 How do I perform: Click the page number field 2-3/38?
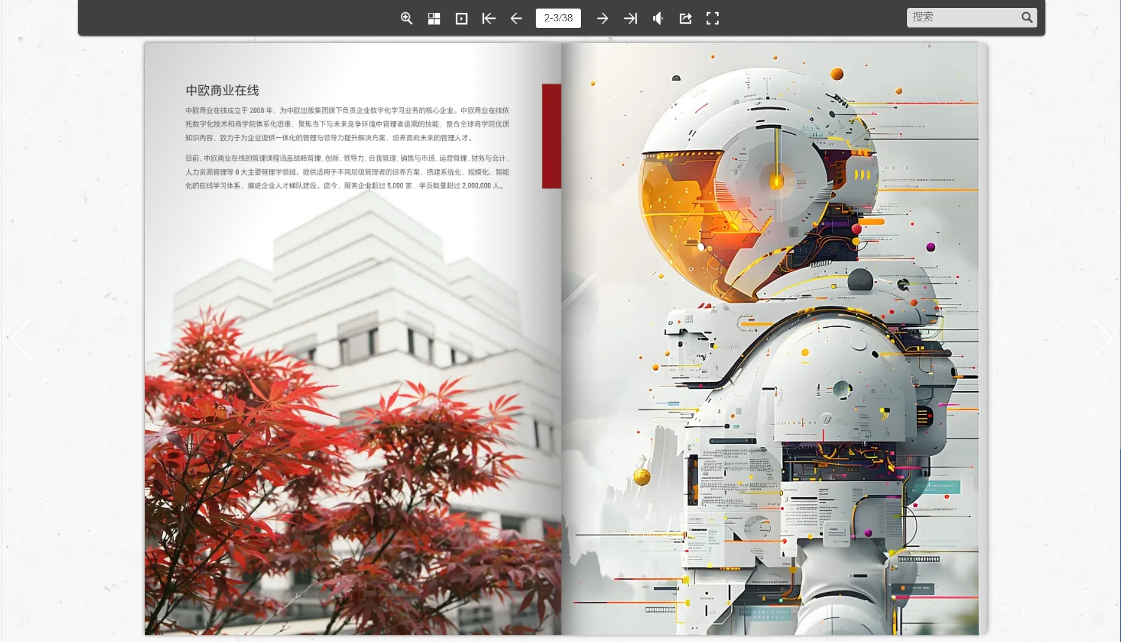[558, 18]
